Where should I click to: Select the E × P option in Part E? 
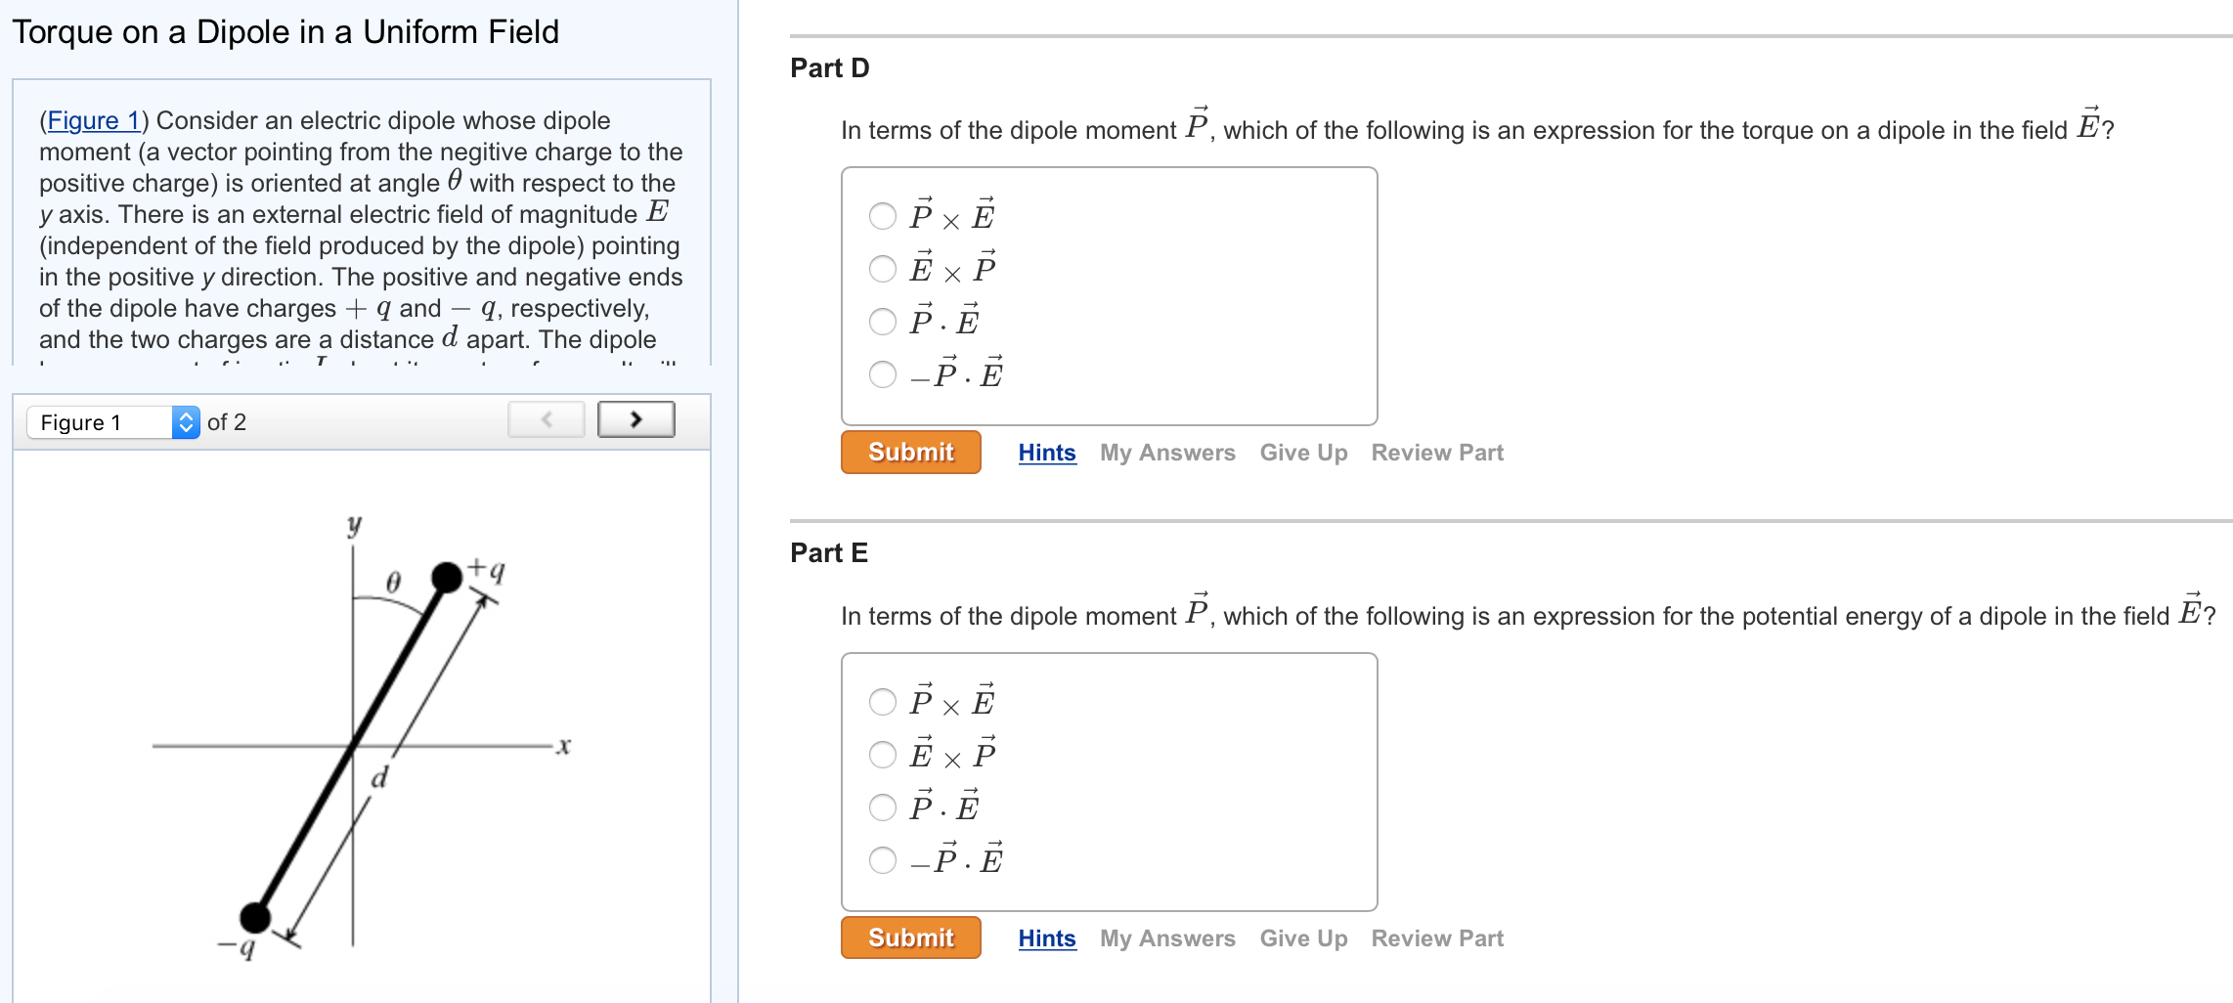coord(881,753)
